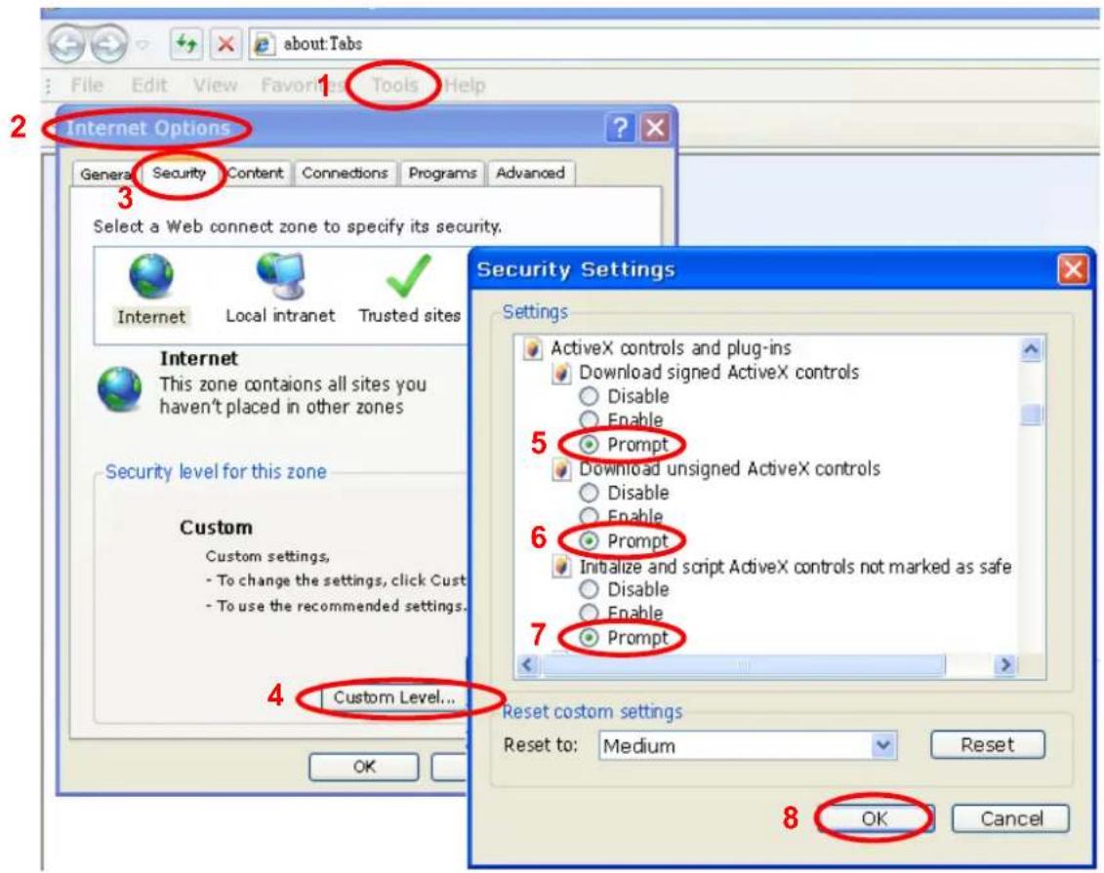Viewport: 1104px width, 873px height.
Task: Click OK in the Security Settings dialog
Action: click(x=876, y=818)
